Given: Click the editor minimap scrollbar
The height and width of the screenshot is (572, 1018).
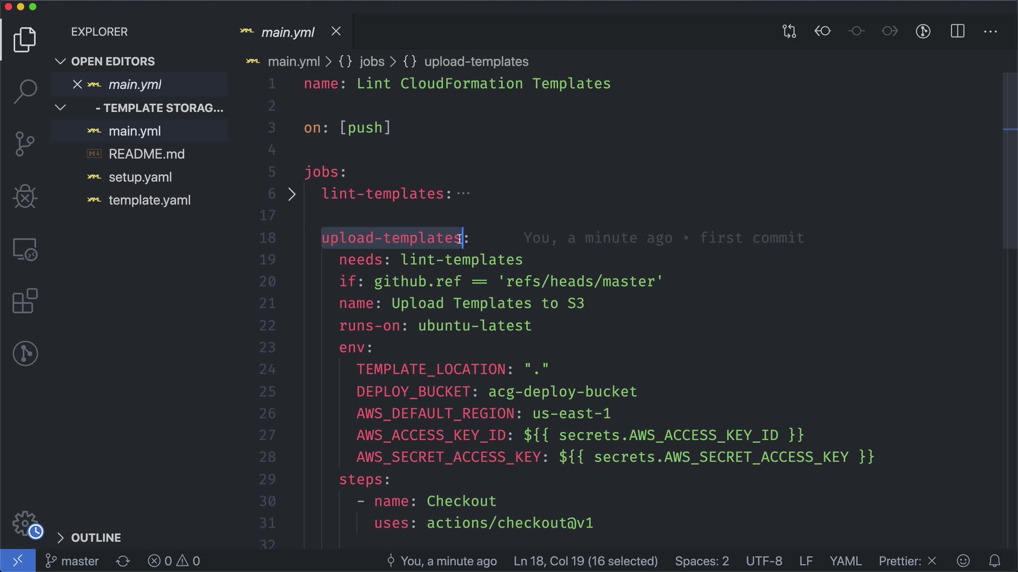Looking at the screenshot, I should click(1009, 159).
